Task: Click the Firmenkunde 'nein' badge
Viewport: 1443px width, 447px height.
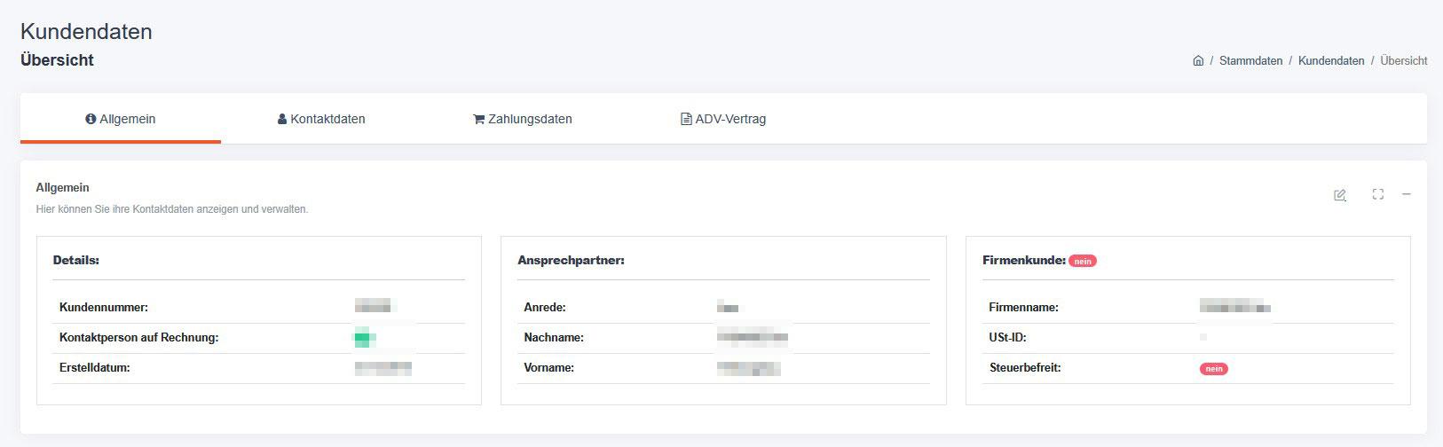Action: (1083, 262)
